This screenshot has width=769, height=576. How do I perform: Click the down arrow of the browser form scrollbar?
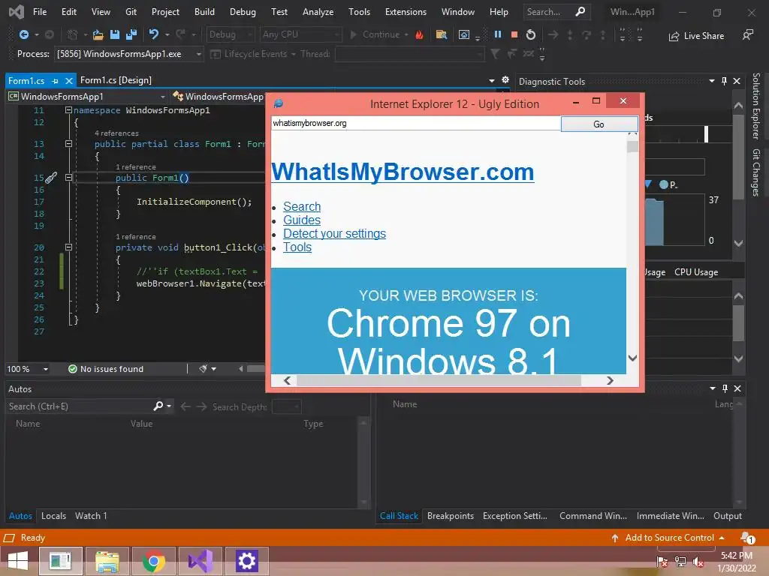[x=632, y=358]
